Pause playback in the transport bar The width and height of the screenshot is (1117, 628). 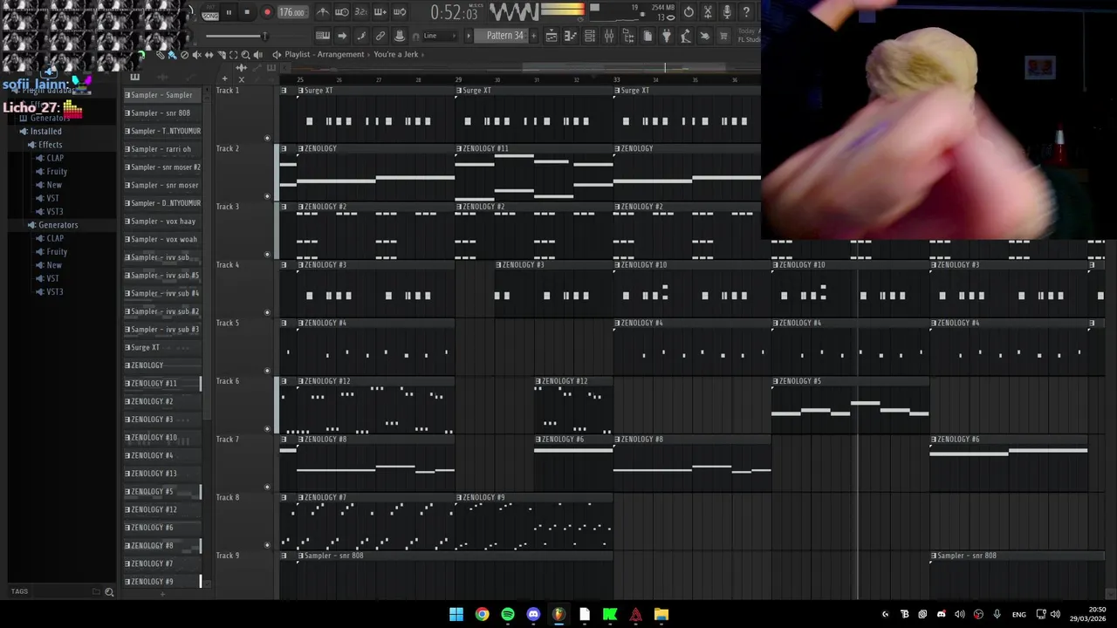coord(230,12)
